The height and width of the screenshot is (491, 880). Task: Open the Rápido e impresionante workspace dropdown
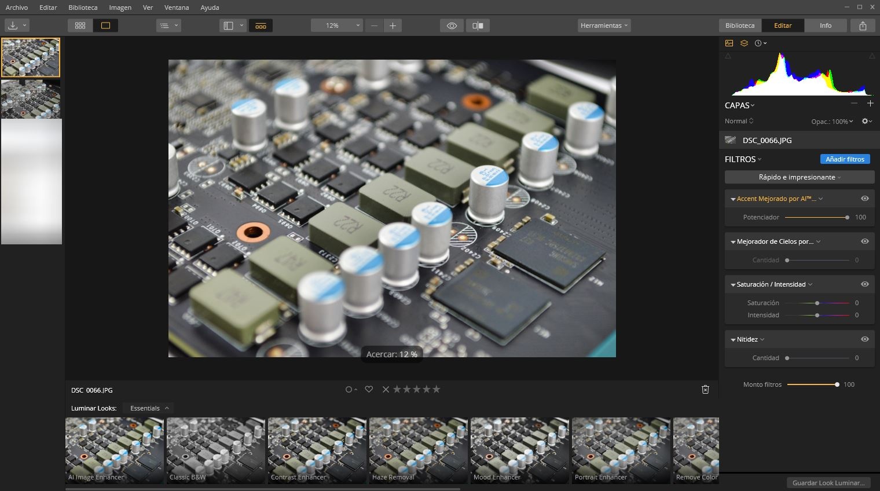coord(799,177)
